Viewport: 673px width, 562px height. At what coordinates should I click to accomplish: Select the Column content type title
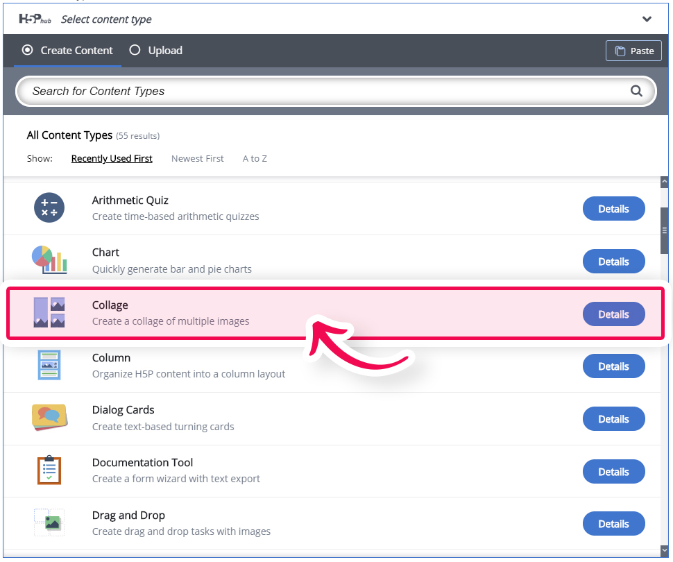pyautogui.click(x=111, y=357)
